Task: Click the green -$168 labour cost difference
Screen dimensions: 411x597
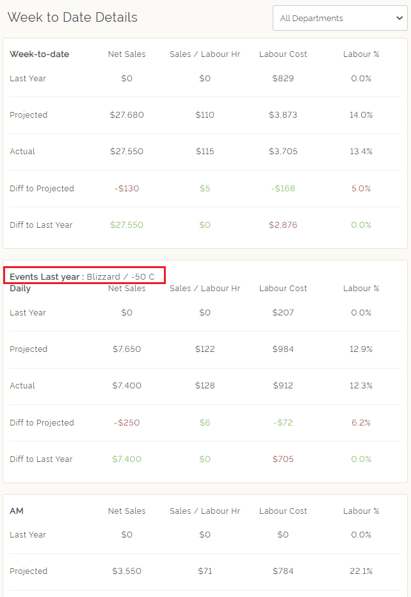Action: [x=283, y=189]
